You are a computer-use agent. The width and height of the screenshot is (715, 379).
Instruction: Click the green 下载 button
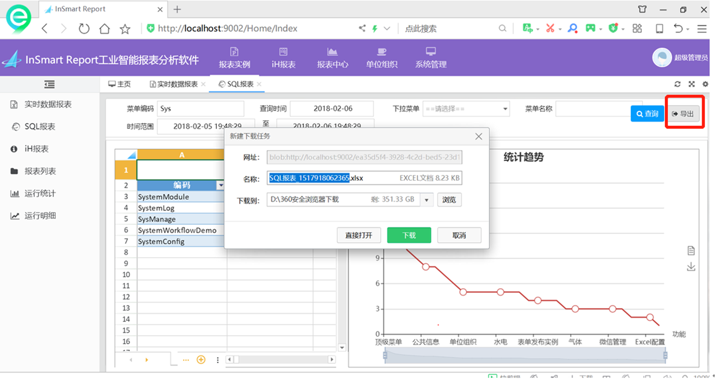pyautogui.click(x=409, y=235)
